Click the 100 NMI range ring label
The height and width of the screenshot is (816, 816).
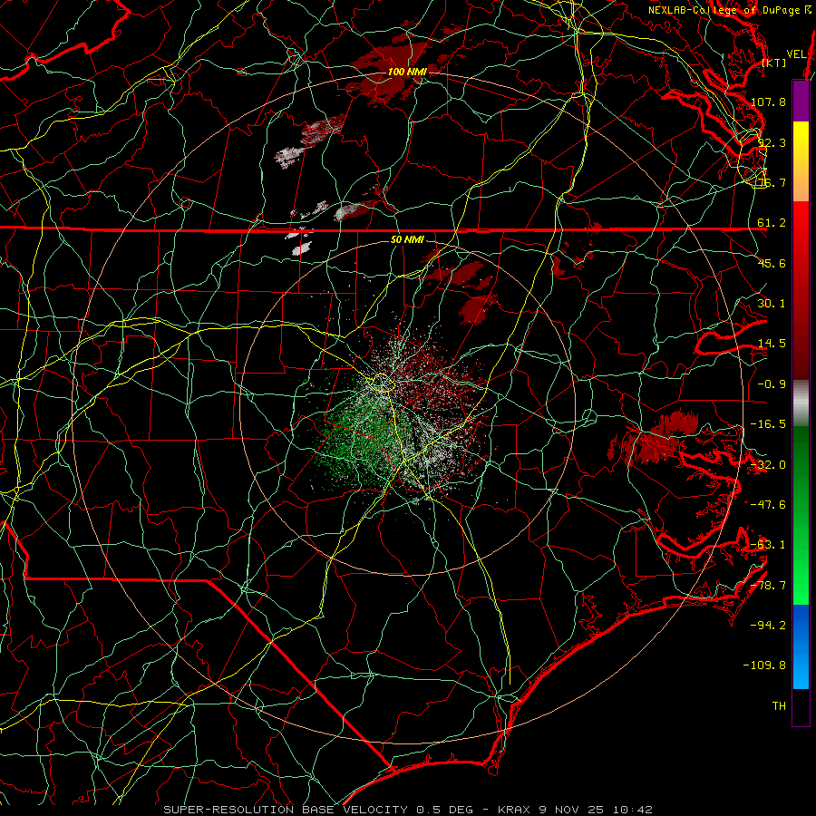[407, 72]
